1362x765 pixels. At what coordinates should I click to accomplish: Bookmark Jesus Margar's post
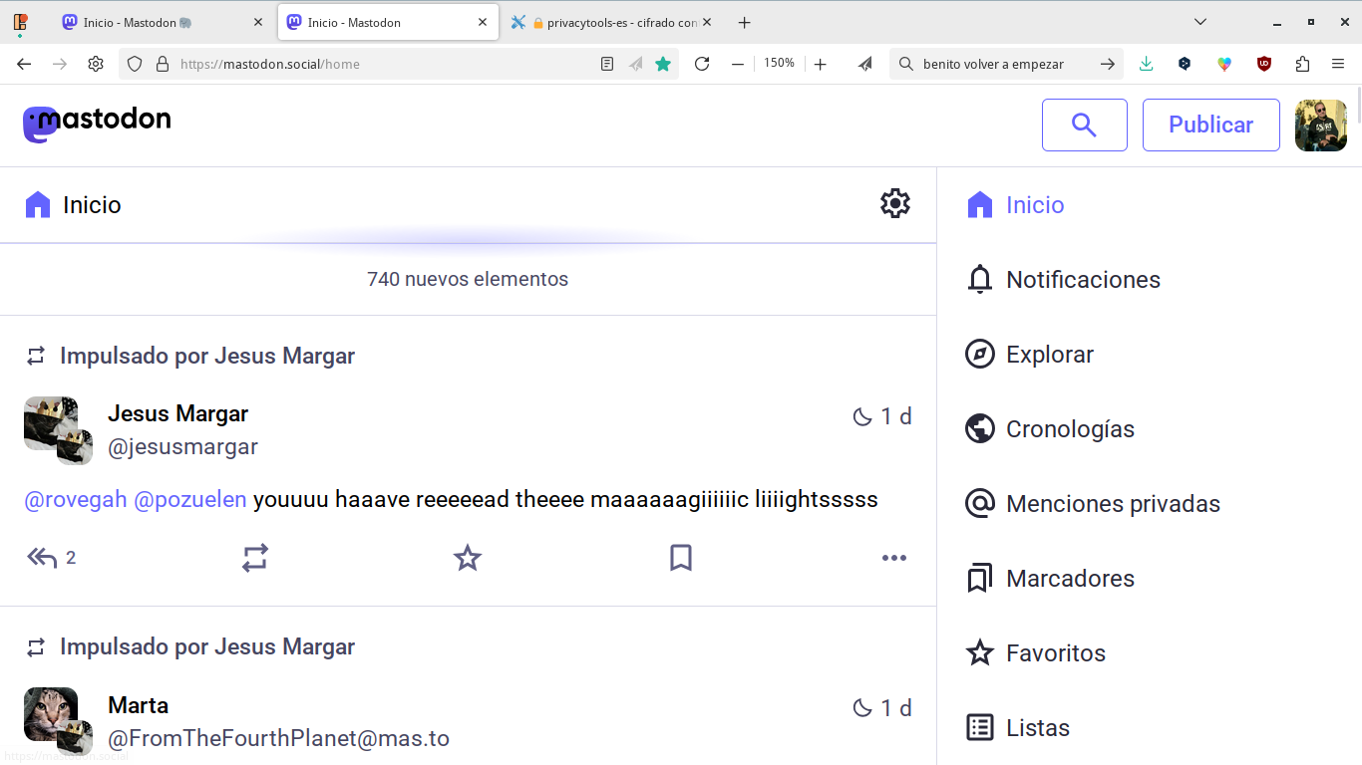coord(681,558)
